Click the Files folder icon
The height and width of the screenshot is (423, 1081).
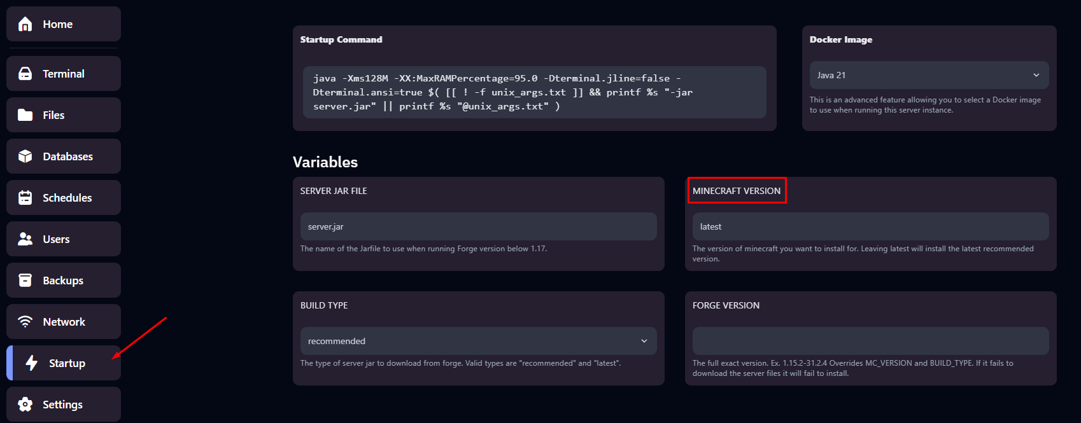pos(25,115)
